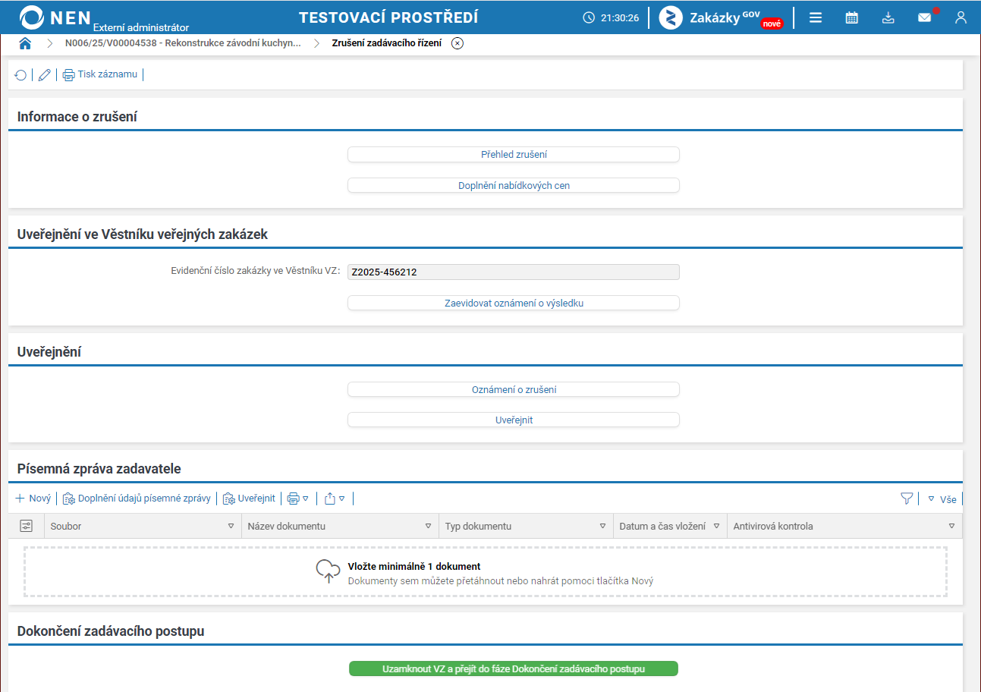Expand the export dropdown in document toolbar

point(335,499)
